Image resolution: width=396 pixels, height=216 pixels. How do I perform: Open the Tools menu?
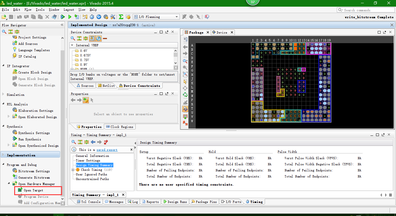(40, 10)
